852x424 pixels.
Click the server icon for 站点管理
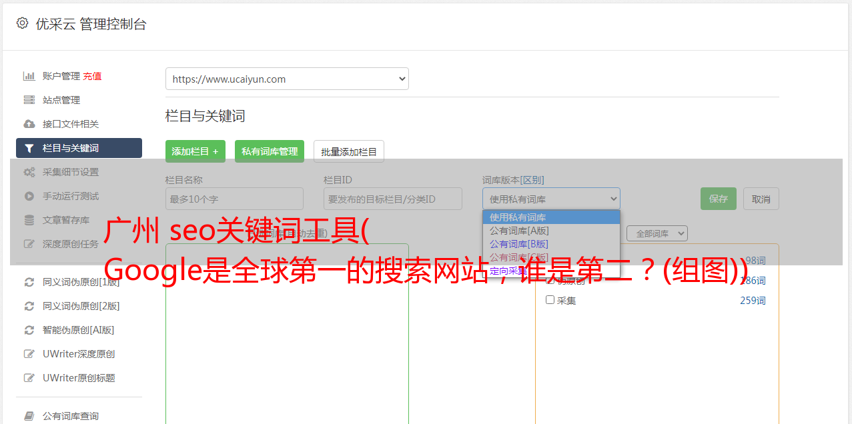tap(29, 100)
